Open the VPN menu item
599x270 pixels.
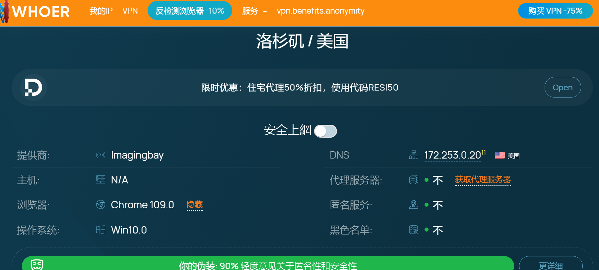tap(130, 11)
